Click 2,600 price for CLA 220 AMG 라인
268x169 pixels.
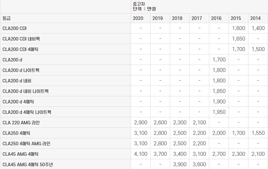tap(160, 123)
